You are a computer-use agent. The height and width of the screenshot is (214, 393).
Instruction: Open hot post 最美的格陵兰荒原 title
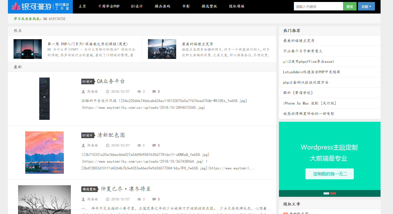point(197,44)
